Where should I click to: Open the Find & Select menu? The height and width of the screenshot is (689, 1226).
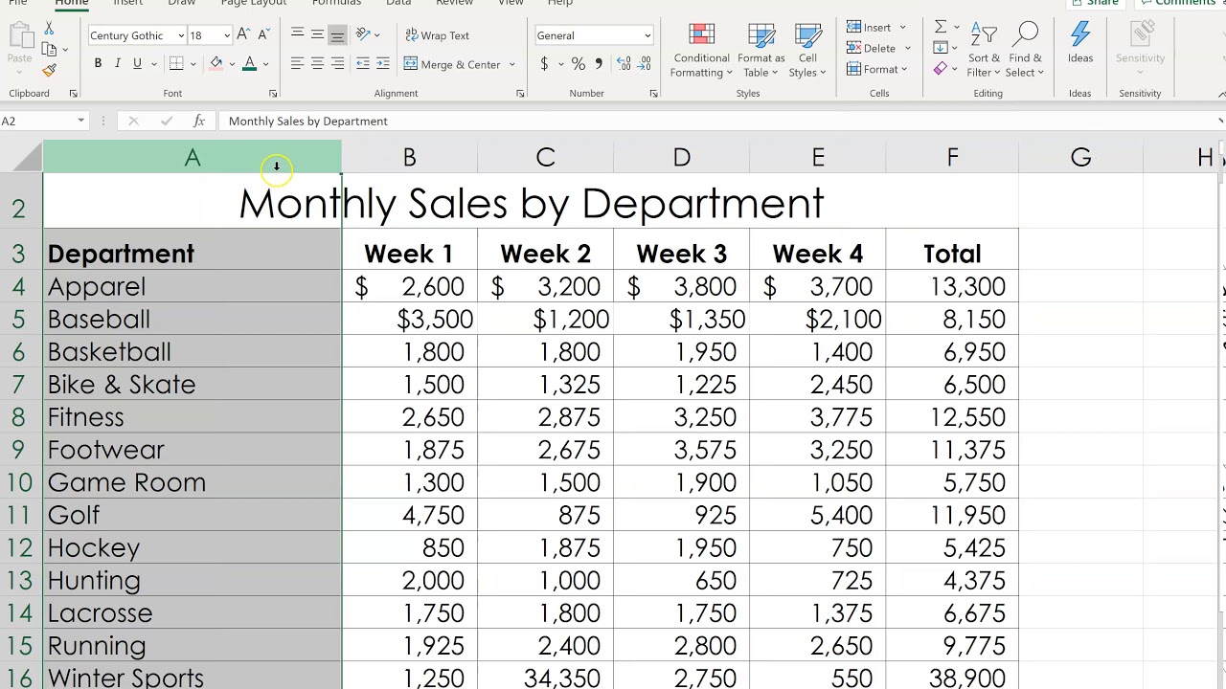click(x=1025, y=50)
